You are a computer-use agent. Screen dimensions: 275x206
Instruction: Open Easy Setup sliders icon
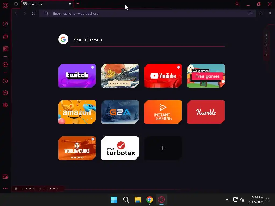[x=261, y=13]
